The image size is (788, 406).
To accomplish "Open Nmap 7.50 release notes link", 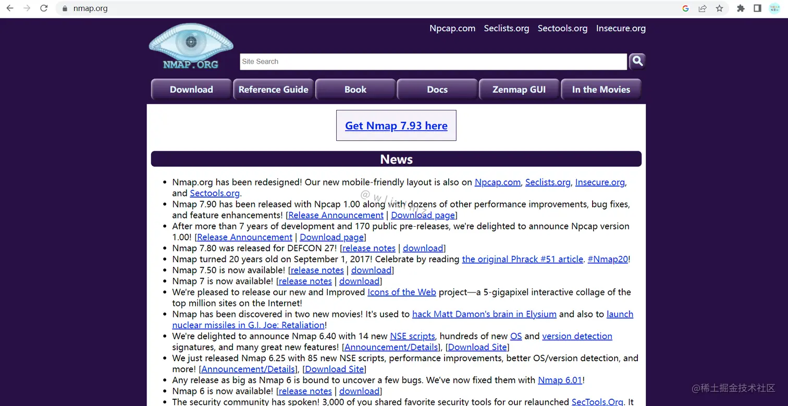I will pos(317,270).
